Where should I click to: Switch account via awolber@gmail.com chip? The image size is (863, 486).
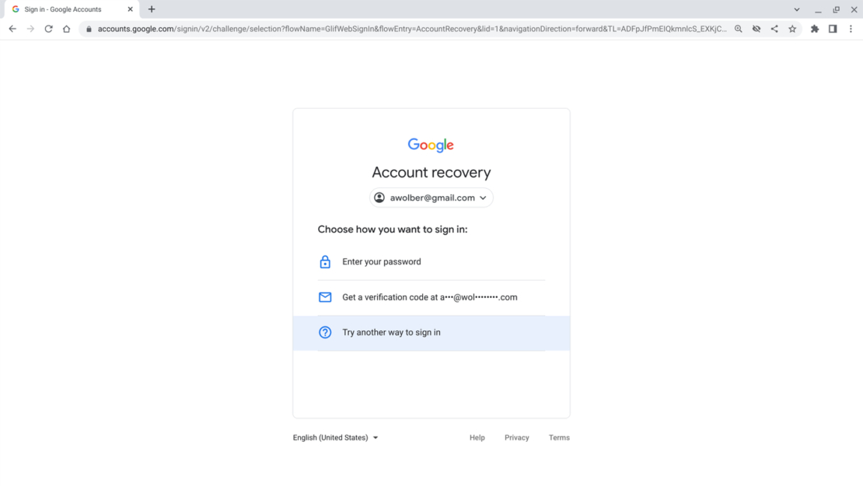432,198
